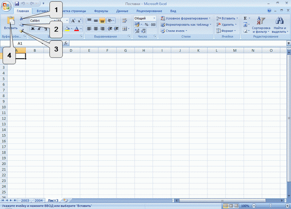
Task: Toggle italic К formatting
Action: pyautogui.click(x=39, y=29)
